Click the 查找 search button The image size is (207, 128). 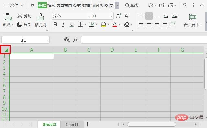(x=131, y=5)
